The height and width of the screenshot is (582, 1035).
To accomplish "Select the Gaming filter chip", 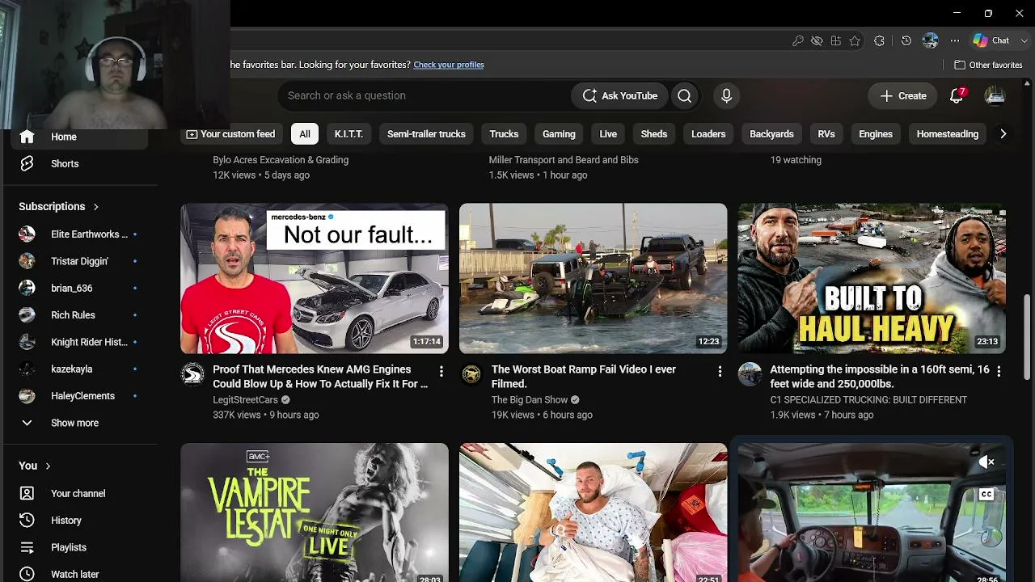I will [559, 134].
